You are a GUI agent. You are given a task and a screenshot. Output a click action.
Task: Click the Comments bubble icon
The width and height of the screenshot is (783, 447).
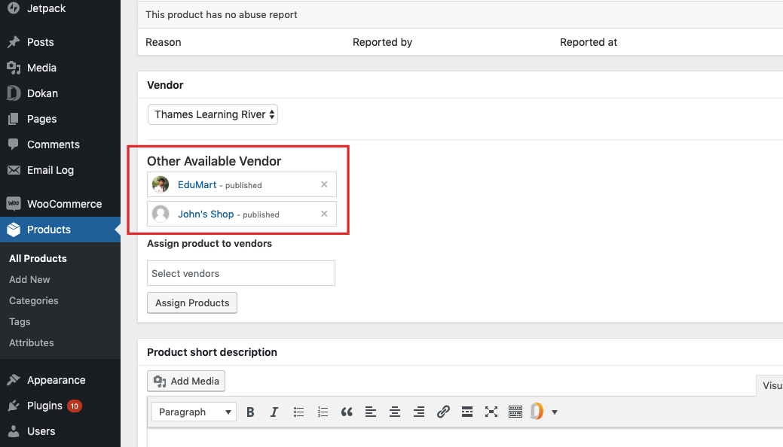coord(14,144)
